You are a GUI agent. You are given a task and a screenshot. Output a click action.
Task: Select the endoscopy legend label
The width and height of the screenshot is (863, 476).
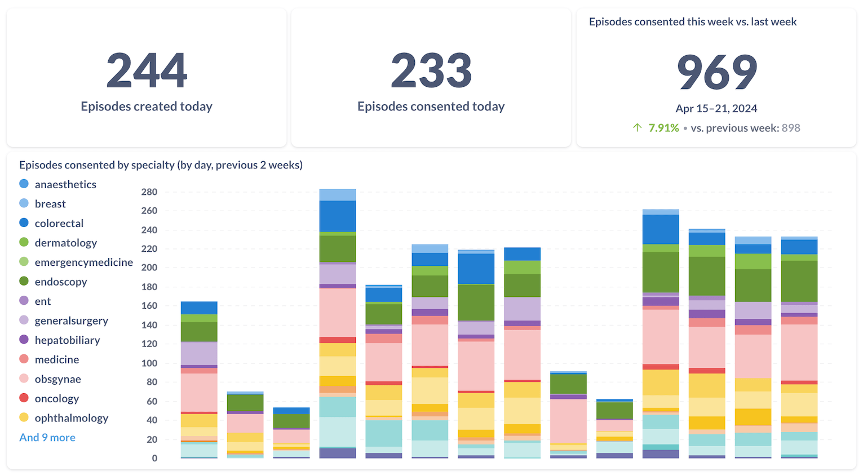click(61, 282)
